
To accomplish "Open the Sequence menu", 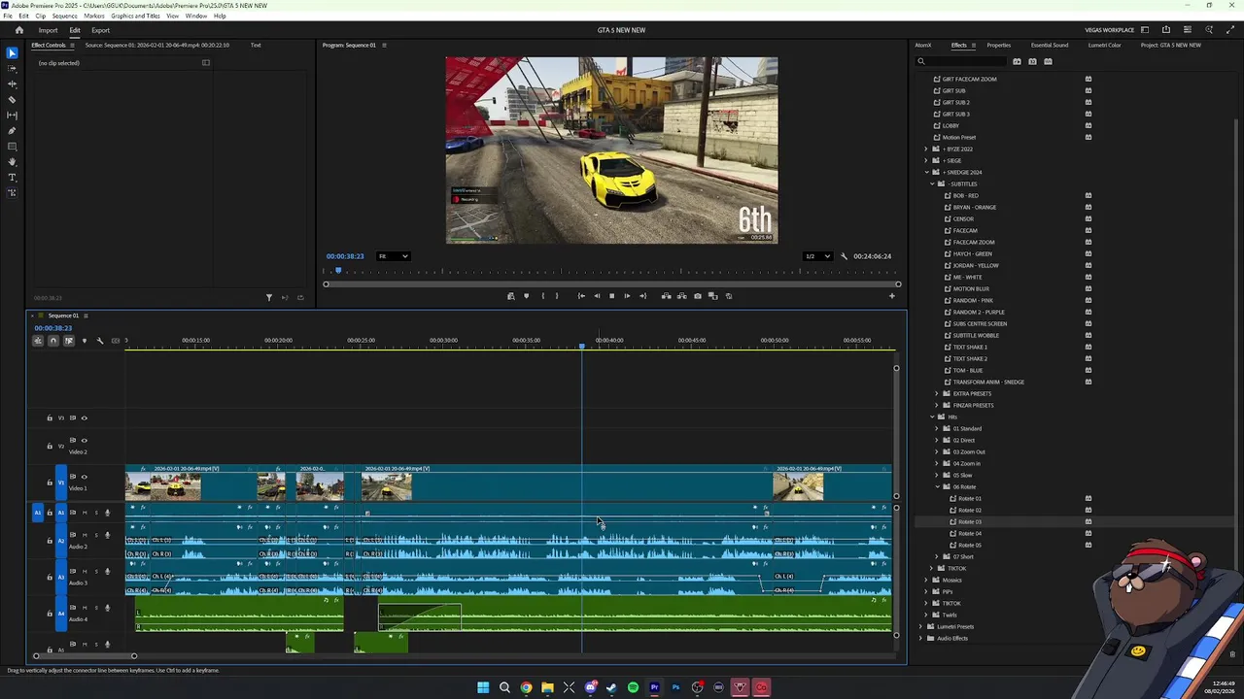I will [x=64, y=16].
